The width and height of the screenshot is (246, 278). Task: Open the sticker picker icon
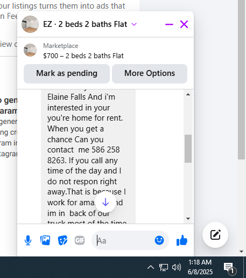click(62, 240)
